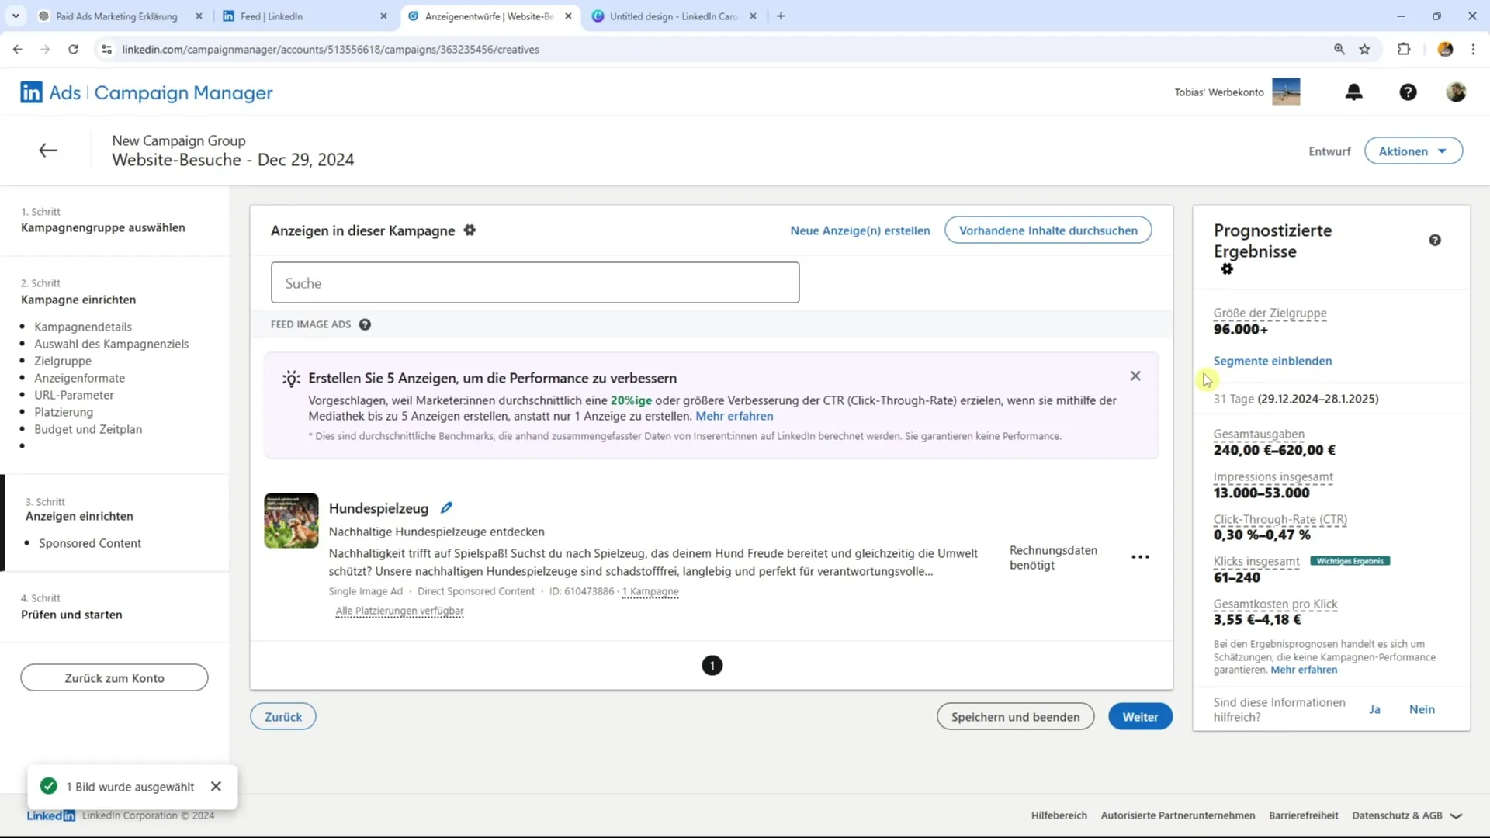Click the 1 Kampagne link

click(650, 591)
